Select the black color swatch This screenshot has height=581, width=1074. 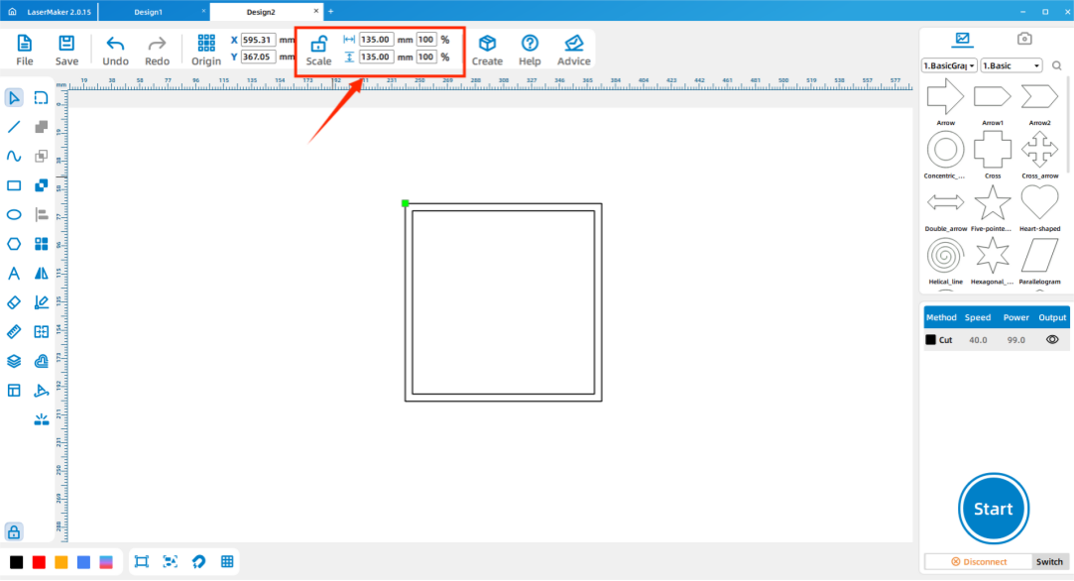tap(17, 562)
